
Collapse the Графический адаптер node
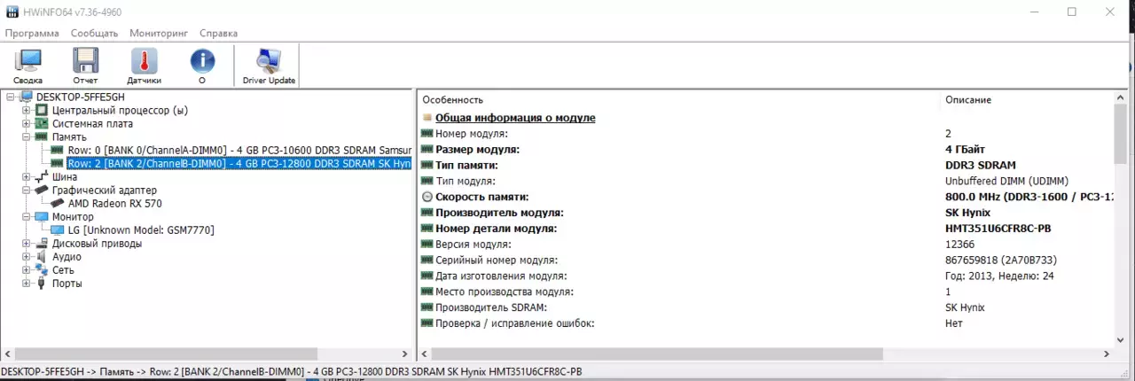pyautogui.click(x=27, y=190)
